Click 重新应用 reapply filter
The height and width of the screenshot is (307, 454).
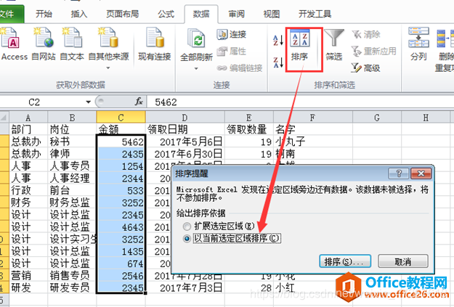pyautogui.click(x=374, y=52)
